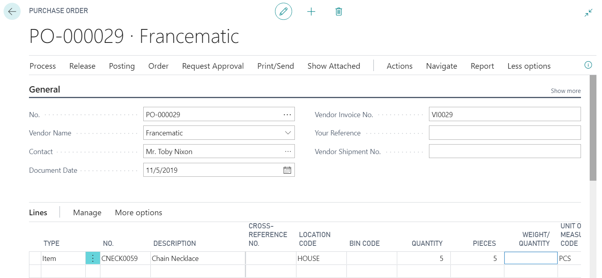Expand the Vendor Name dropdown
This screenshot has width=602, height=278.
pyautogui.click(x=288, y=133)
